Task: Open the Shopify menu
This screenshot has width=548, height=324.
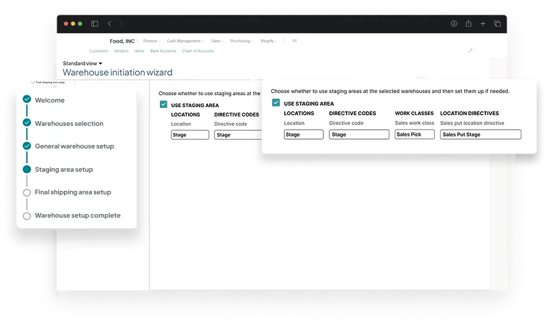Action: [x=269, y=41]
